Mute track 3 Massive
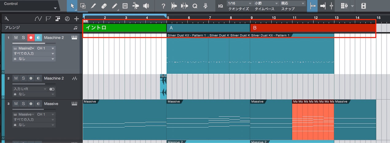390x143 pixels. pos(16,104)
